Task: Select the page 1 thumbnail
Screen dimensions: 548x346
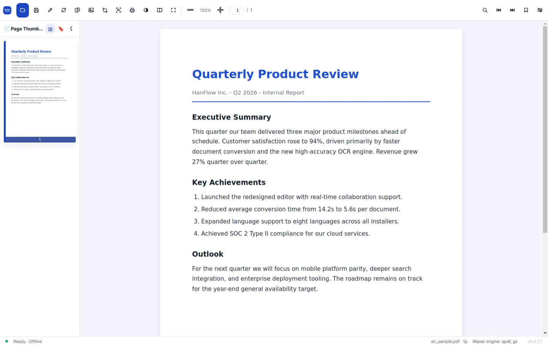Action: click(x=40, y=91)
